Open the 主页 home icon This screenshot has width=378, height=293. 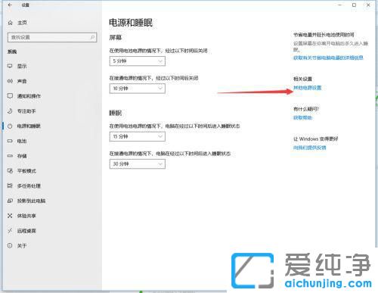pyautogui.click(x=10, y=23)
